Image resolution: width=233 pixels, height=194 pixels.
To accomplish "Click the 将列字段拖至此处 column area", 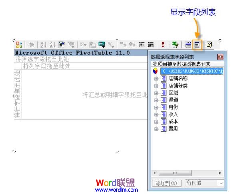I will pyautogui.click(x=85, y=66).
